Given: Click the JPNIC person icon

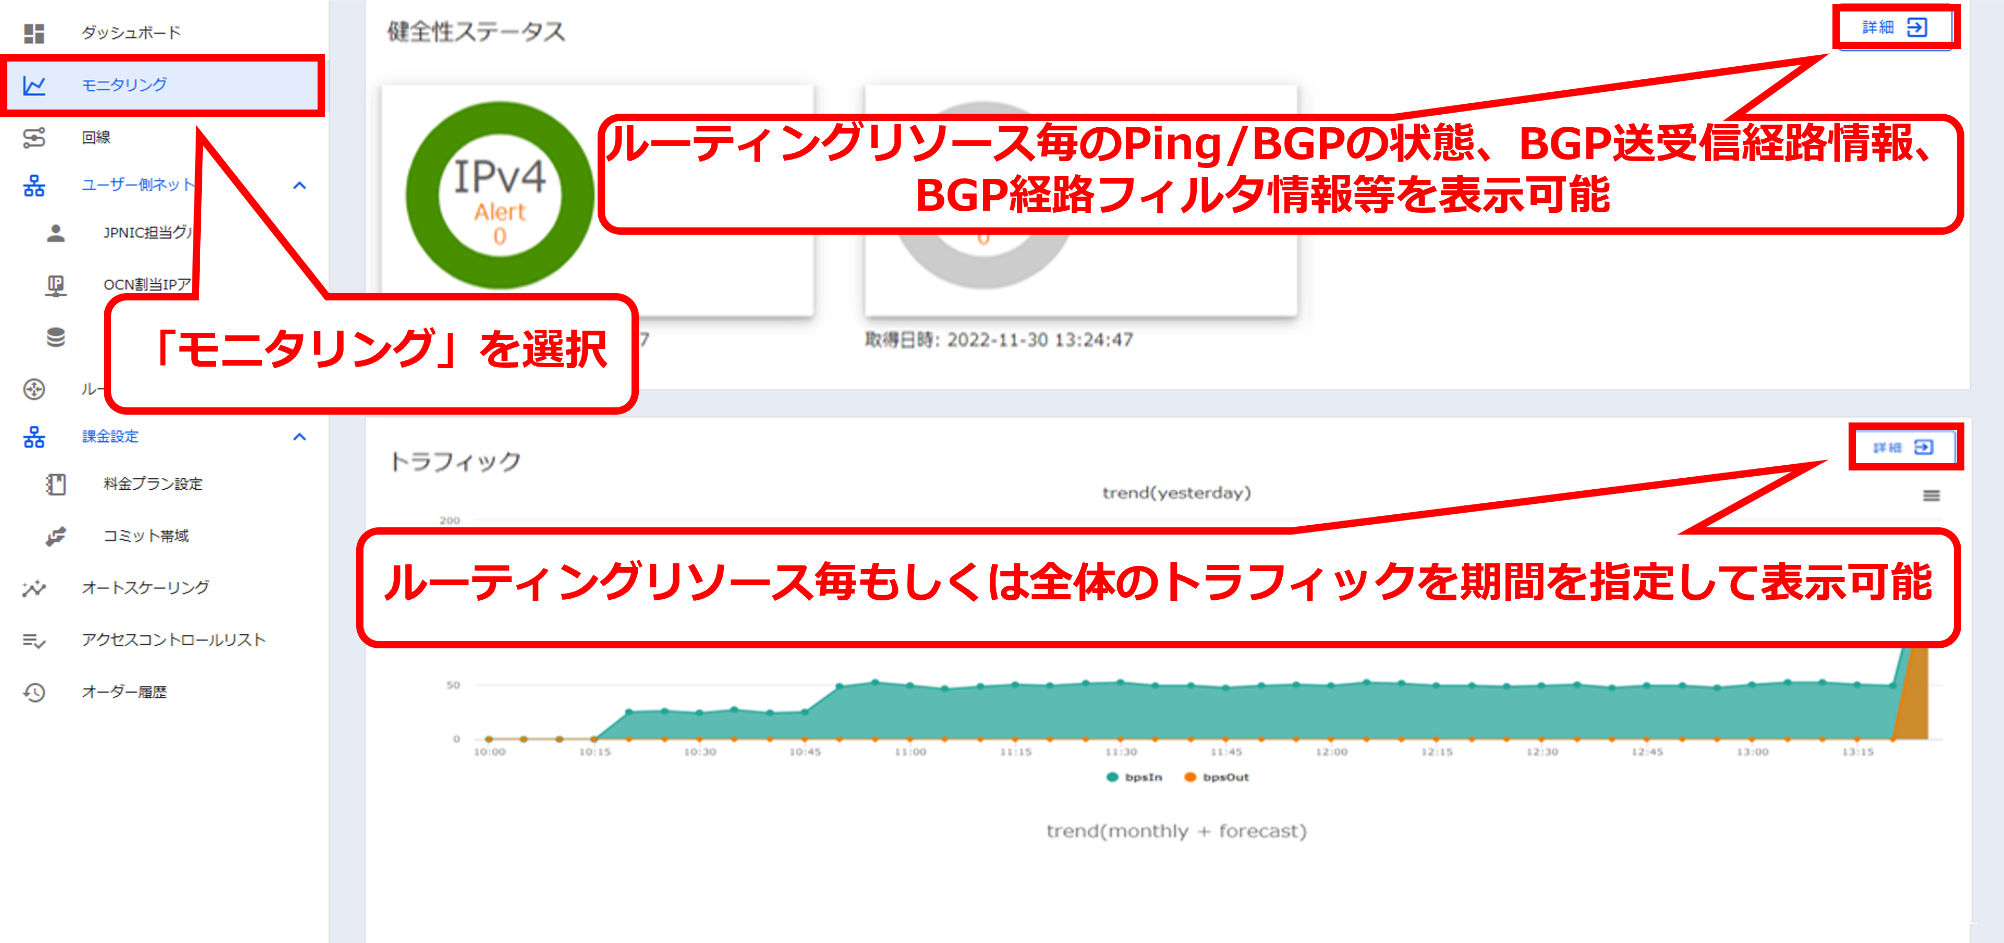Looking at the screenshot, I should point(55,233).
